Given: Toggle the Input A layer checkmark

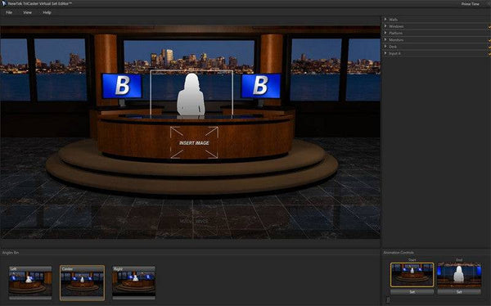Looking at the screenshot, I should 489,53.
